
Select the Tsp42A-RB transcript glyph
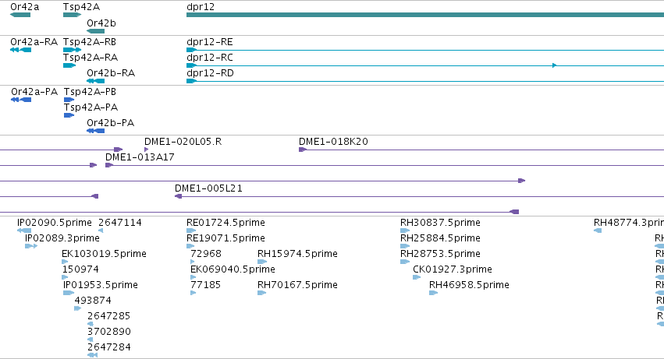[72, 50]
